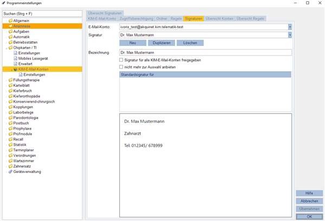
Task: Expand the Allgemein tree node
Action: point(6,21)
